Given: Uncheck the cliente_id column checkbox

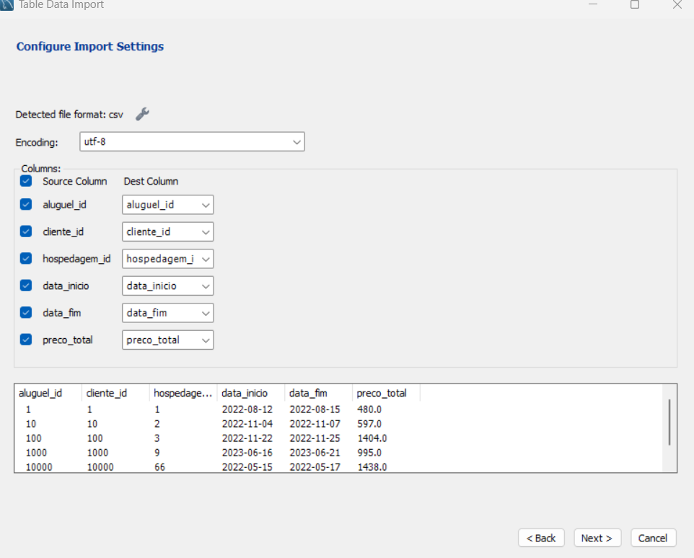Looking at the screenshot, I should click(26, 231).
